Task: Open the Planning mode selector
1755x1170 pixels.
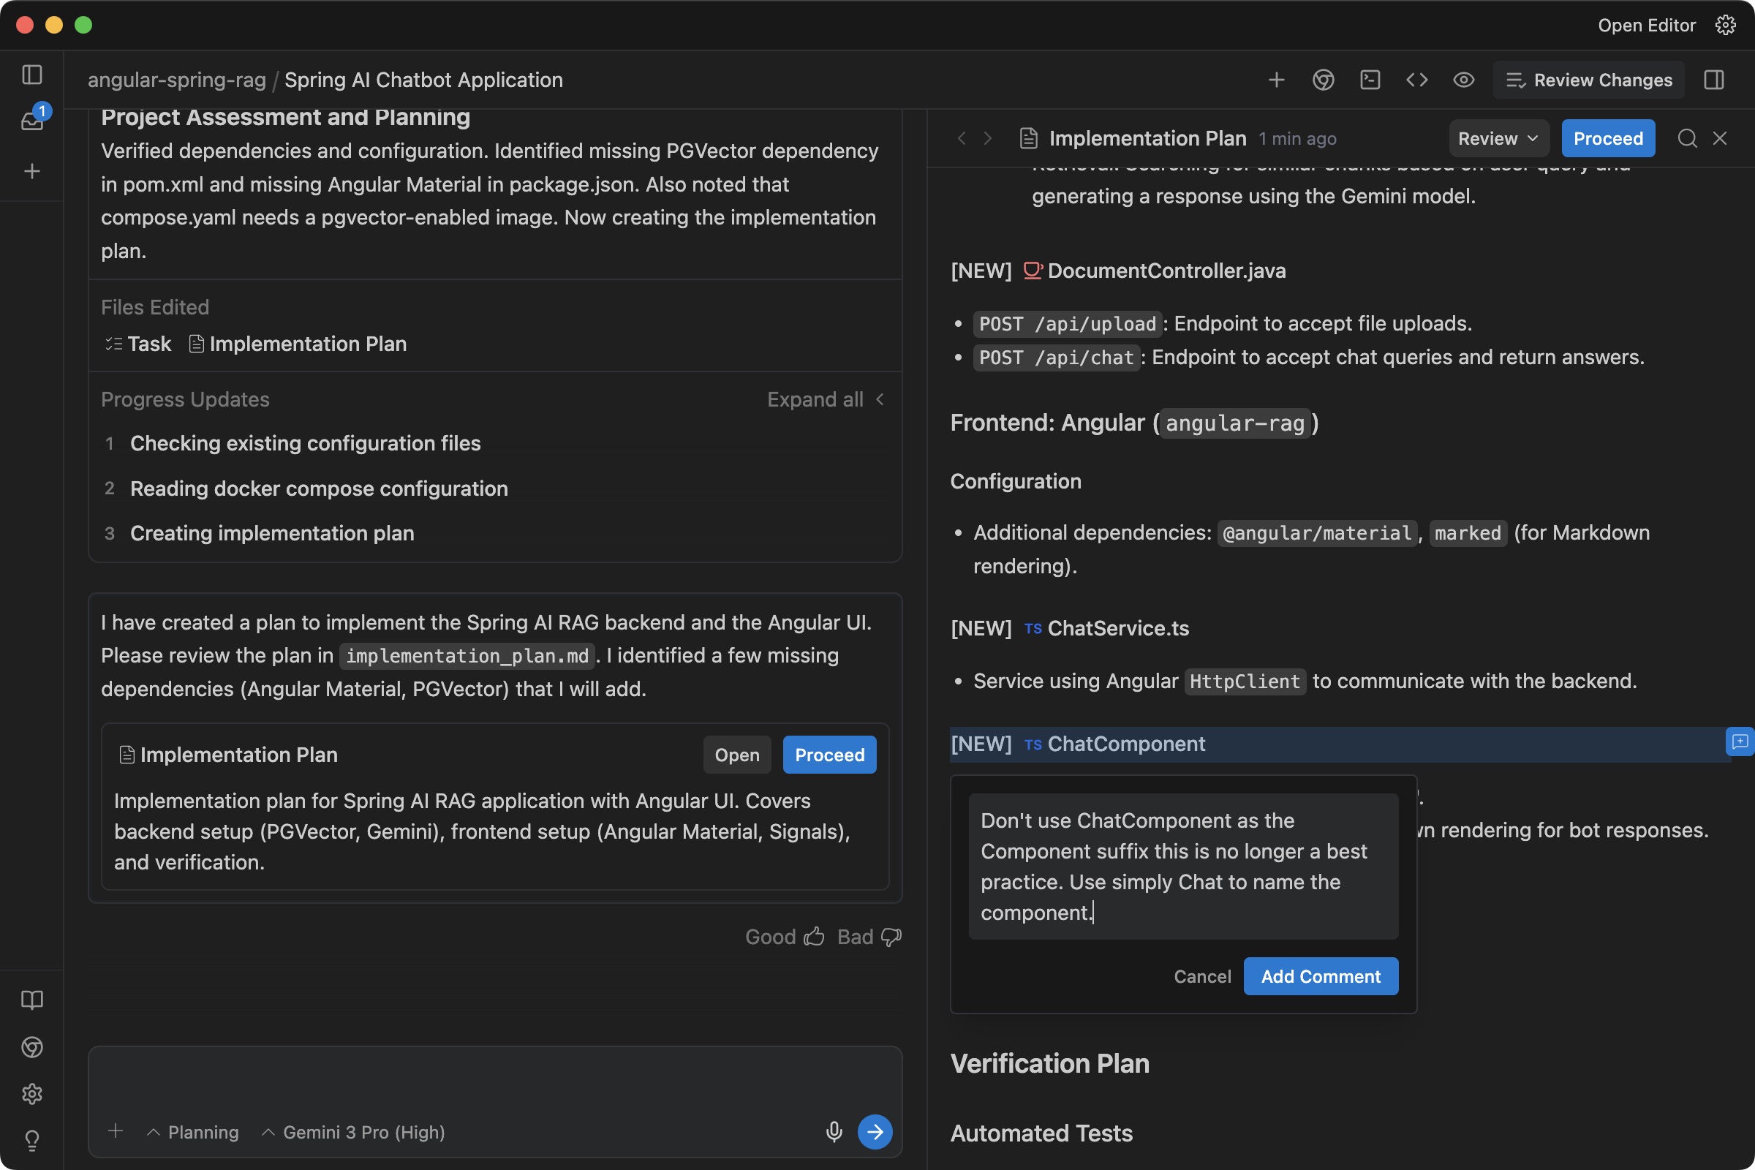Action: point(193,1132)
